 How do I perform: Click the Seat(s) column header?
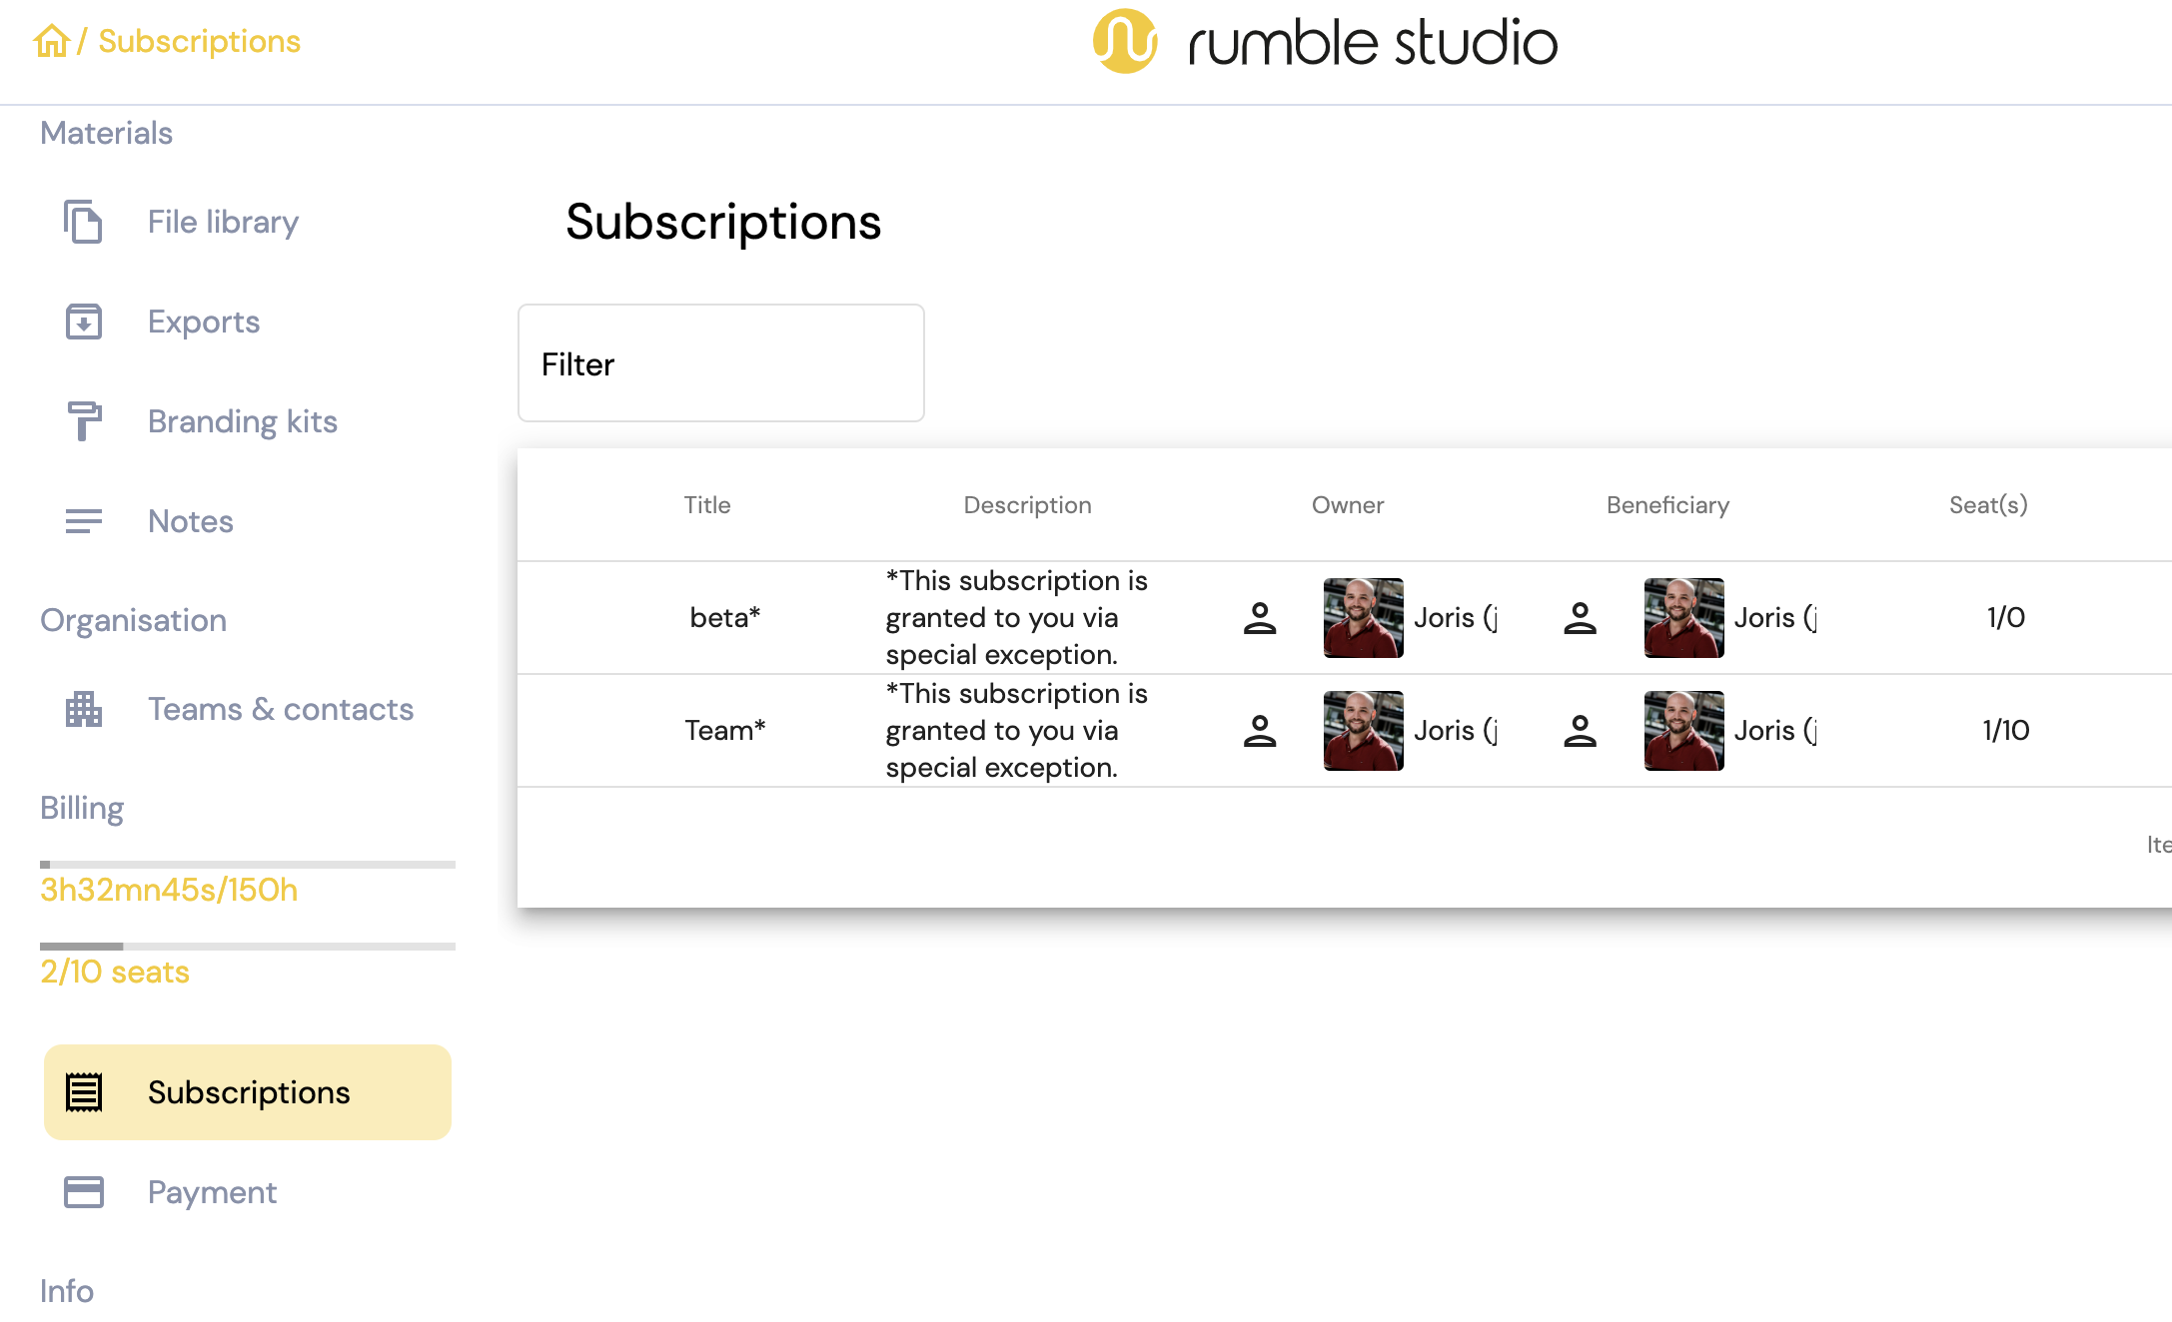coord(1988,505)
